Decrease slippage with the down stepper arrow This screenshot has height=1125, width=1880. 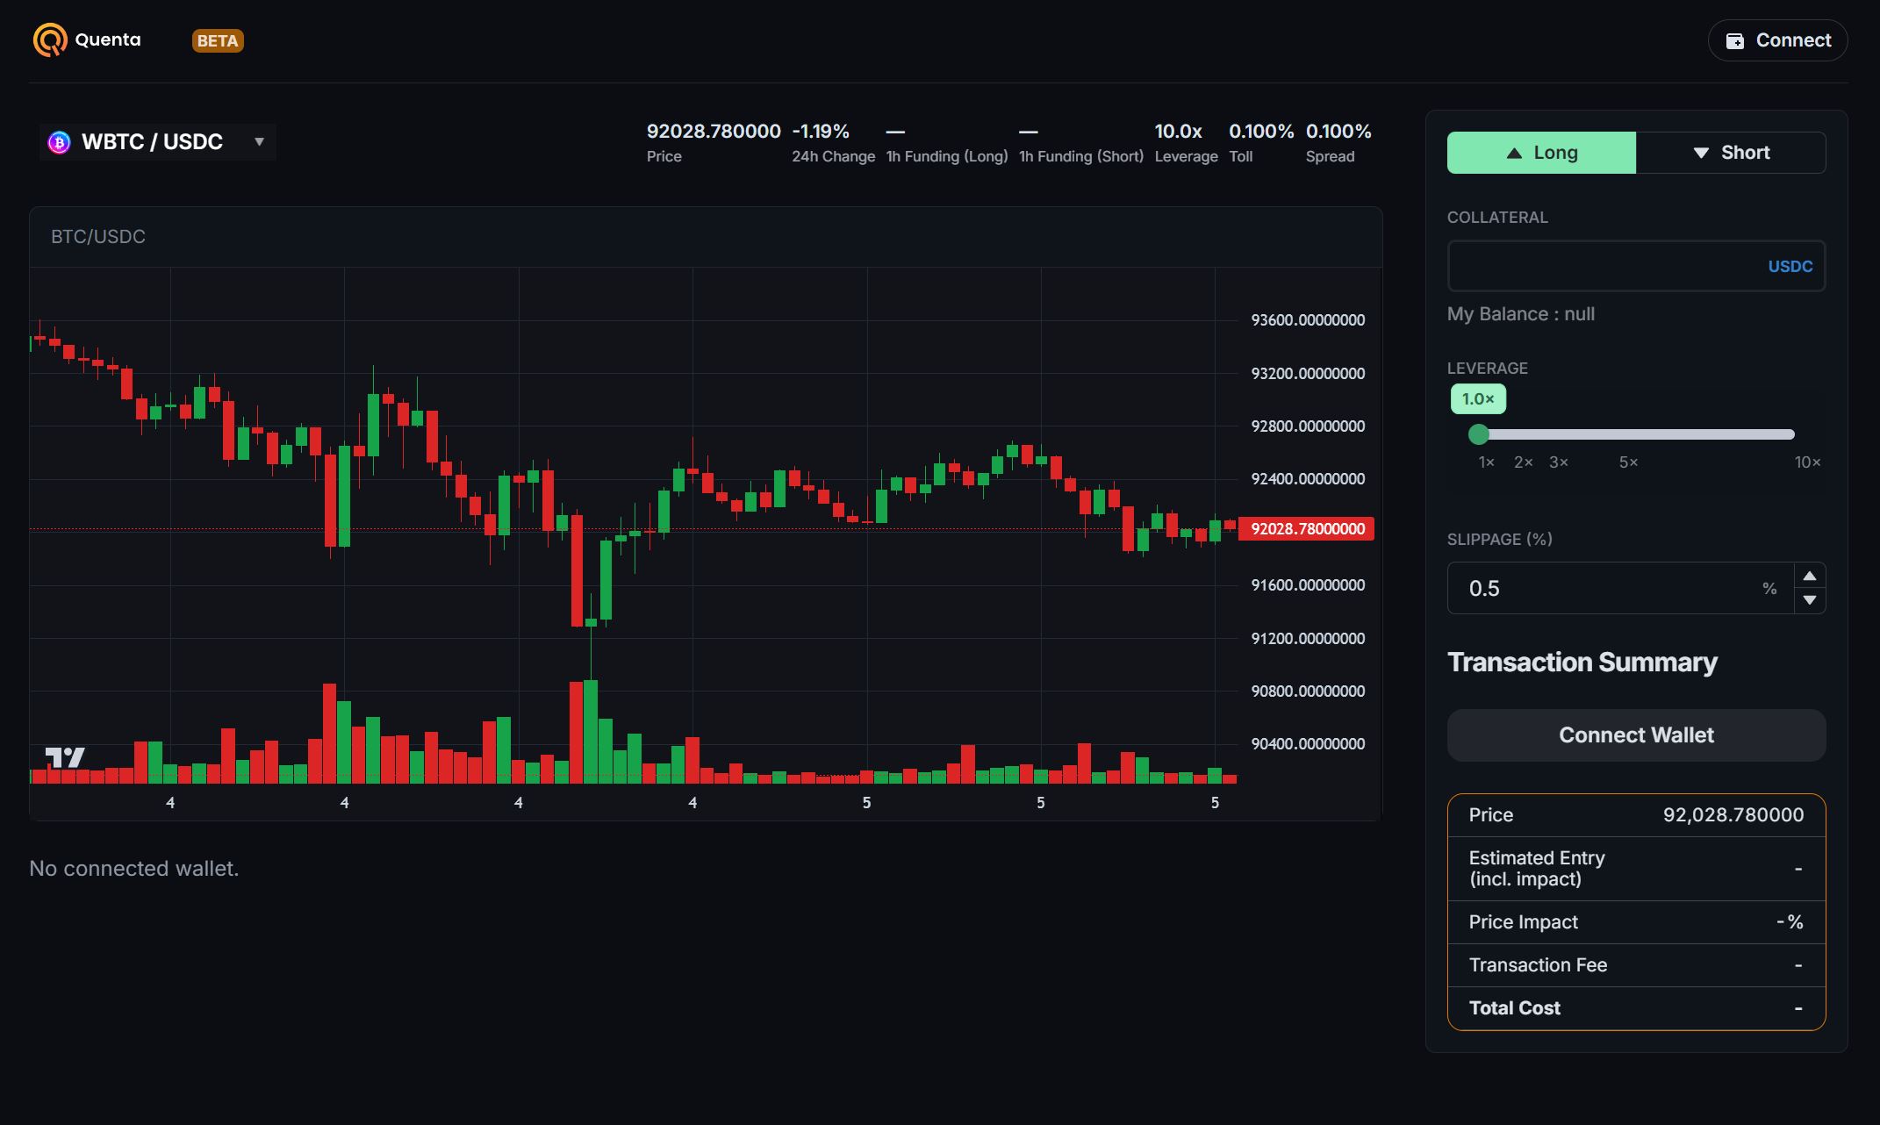point(1809,600)
